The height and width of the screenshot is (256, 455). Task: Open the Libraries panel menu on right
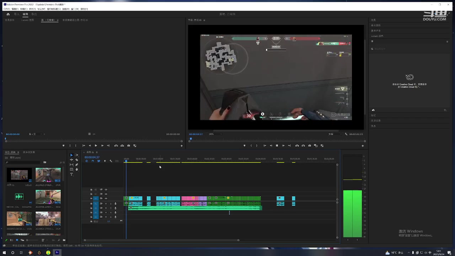click(447, 42)
